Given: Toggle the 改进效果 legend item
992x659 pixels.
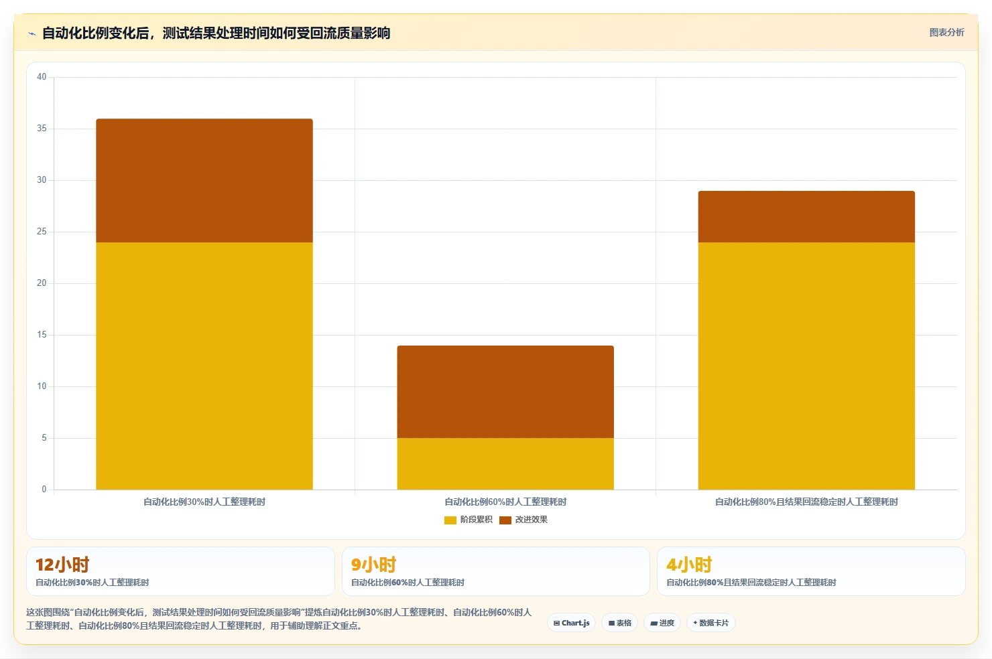Looking at the screenshot, I should (x=523, y=520).
